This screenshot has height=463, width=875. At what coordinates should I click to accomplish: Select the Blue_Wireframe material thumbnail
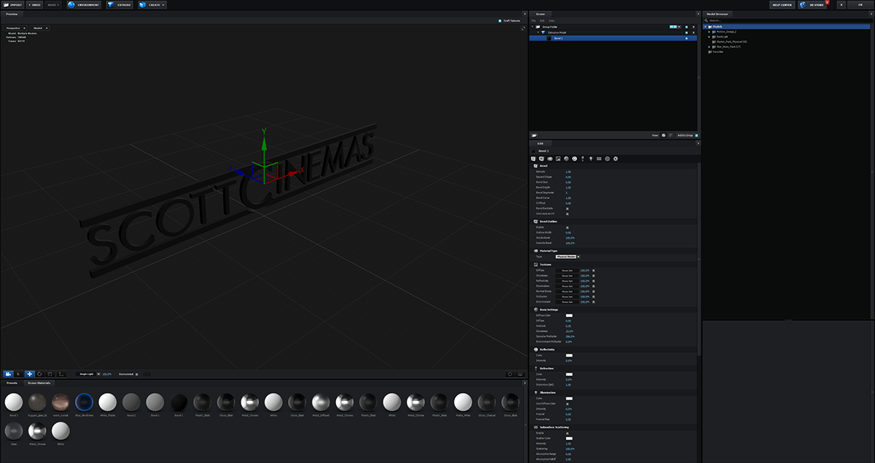click(84, 402)
